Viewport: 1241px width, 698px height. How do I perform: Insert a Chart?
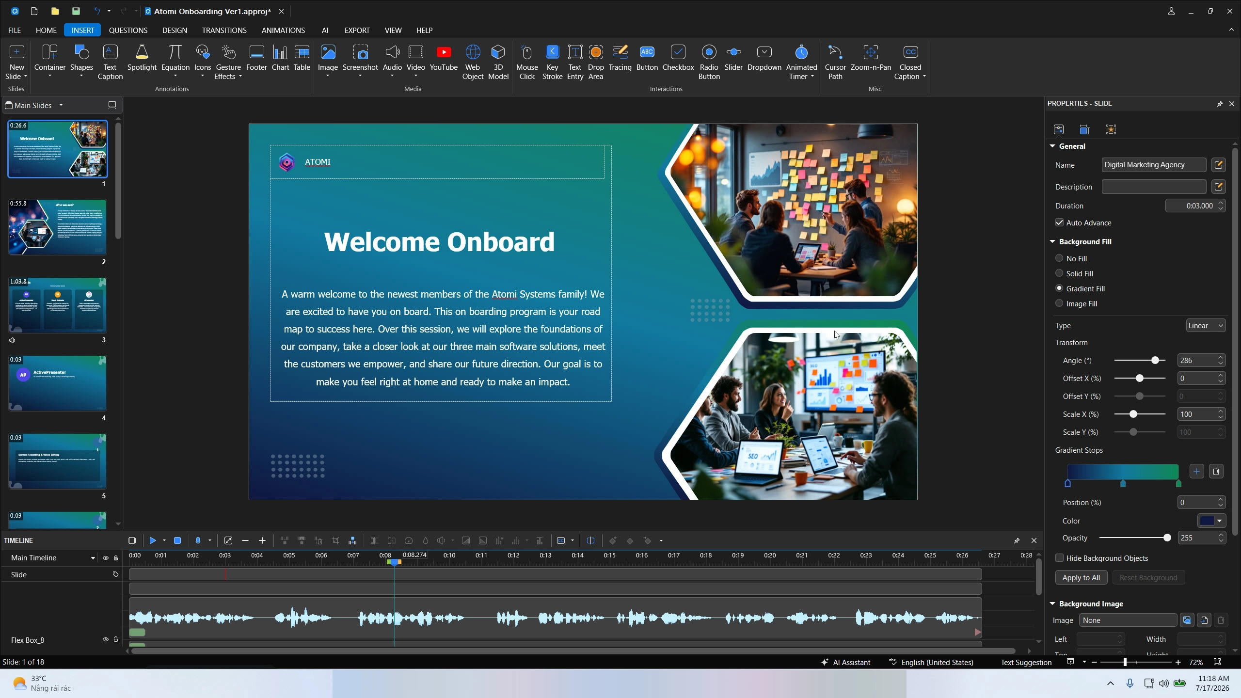click(280, 59)
